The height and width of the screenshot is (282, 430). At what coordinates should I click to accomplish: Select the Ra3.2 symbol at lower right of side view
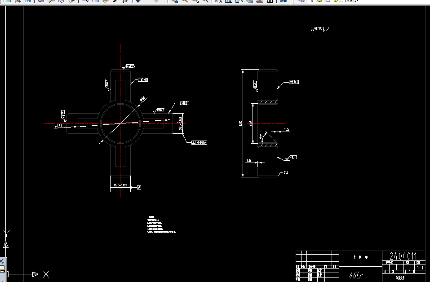click(291, 158)
